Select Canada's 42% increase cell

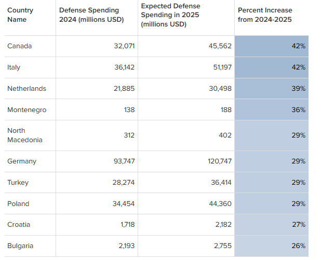272,46
